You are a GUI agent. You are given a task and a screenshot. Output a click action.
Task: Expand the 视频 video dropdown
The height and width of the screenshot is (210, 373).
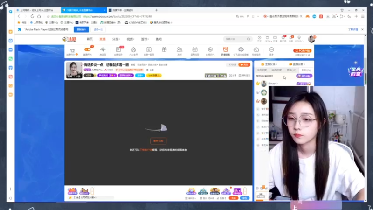click(x=131, y=39)
